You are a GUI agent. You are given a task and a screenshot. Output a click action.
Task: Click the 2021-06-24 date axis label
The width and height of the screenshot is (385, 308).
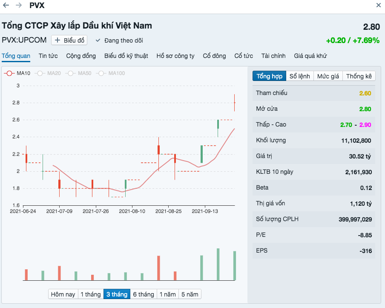(x=23, y=211)
